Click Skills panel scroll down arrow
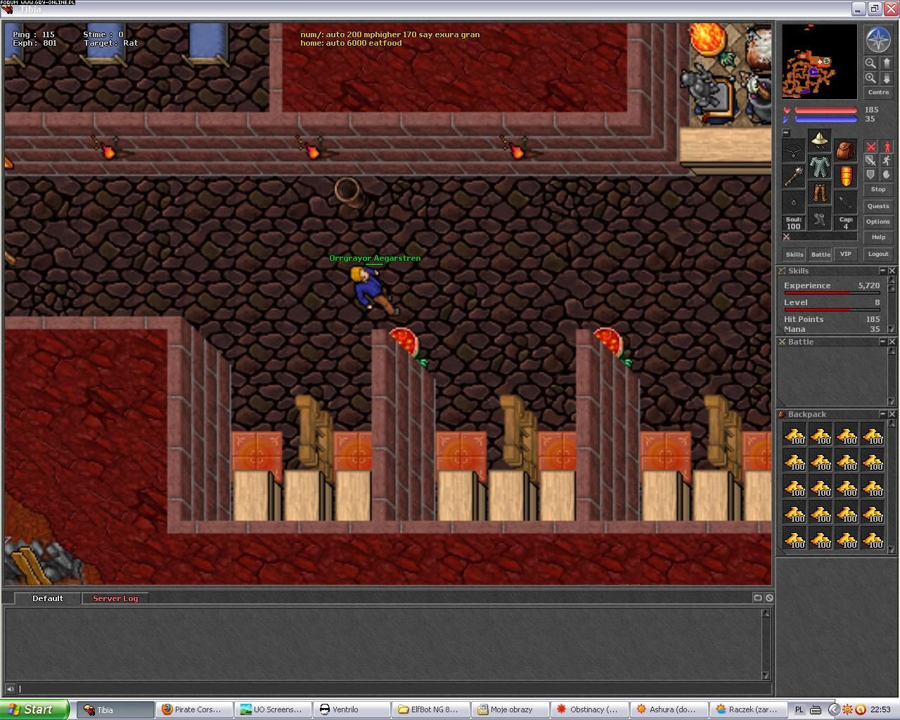 click(892, 330)
